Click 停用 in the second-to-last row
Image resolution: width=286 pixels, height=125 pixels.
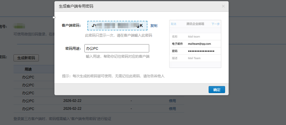click(172, 101)
